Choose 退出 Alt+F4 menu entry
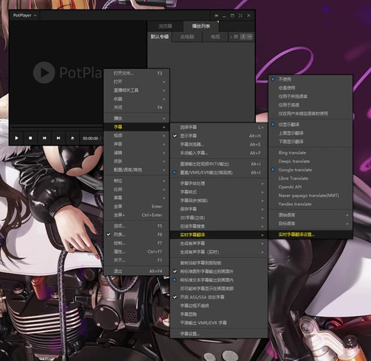The height and width of the screenshot is (361, 371). pyautogui.click(x=137, y=271)
